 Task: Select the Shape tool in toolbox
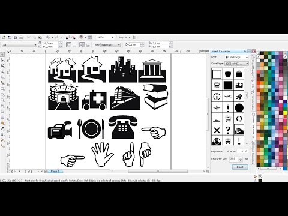click(2, 60)
